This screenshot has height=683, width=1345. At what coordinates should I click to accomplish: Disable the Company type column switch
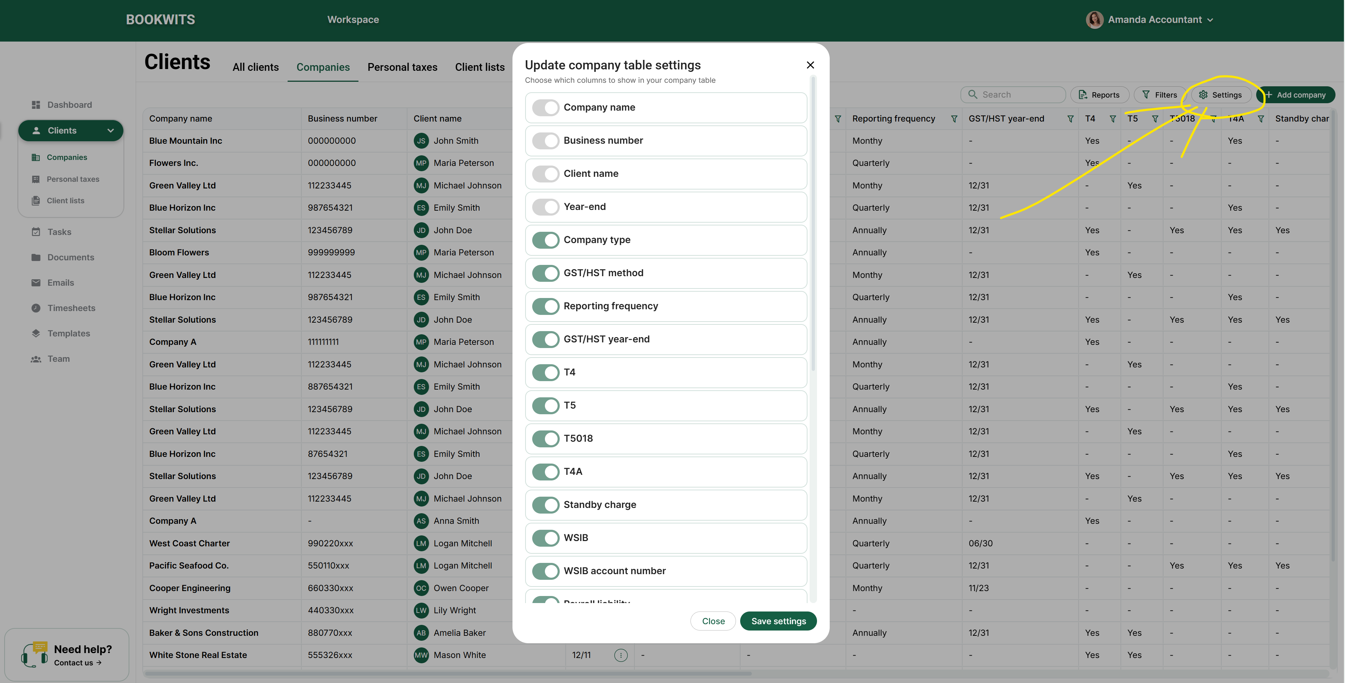click(546, 240)
